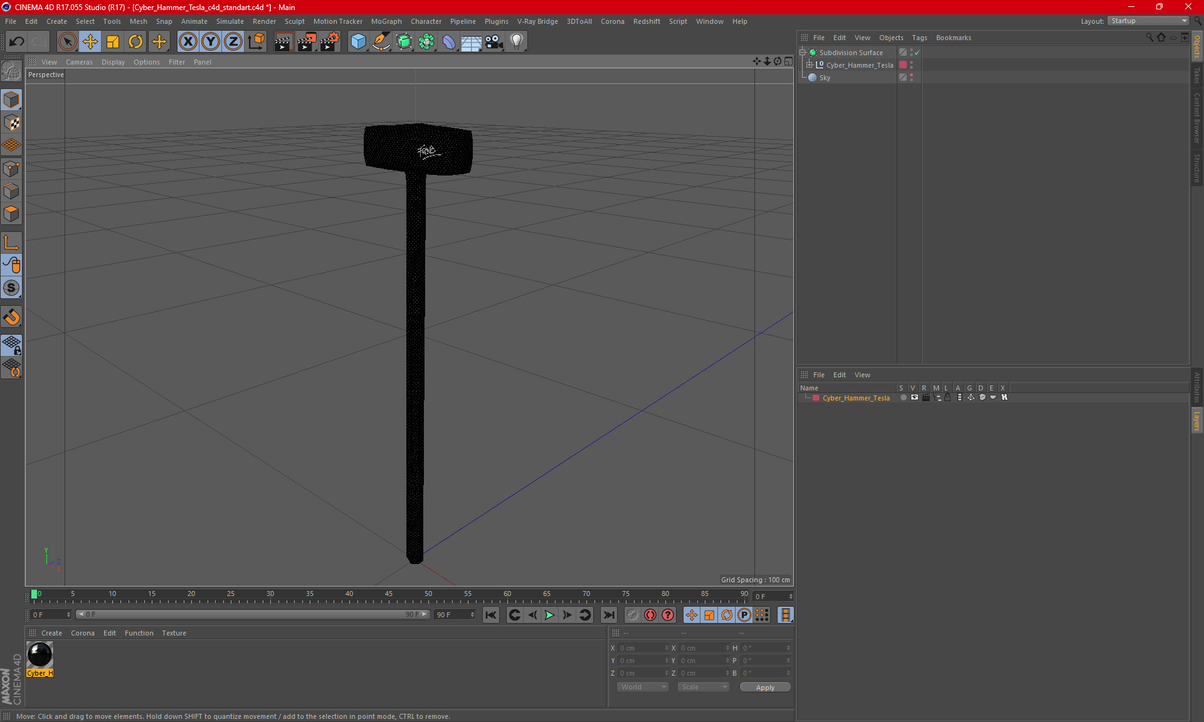Enable the Axis mode icon

pyautogui.click(x=11, y=243)
